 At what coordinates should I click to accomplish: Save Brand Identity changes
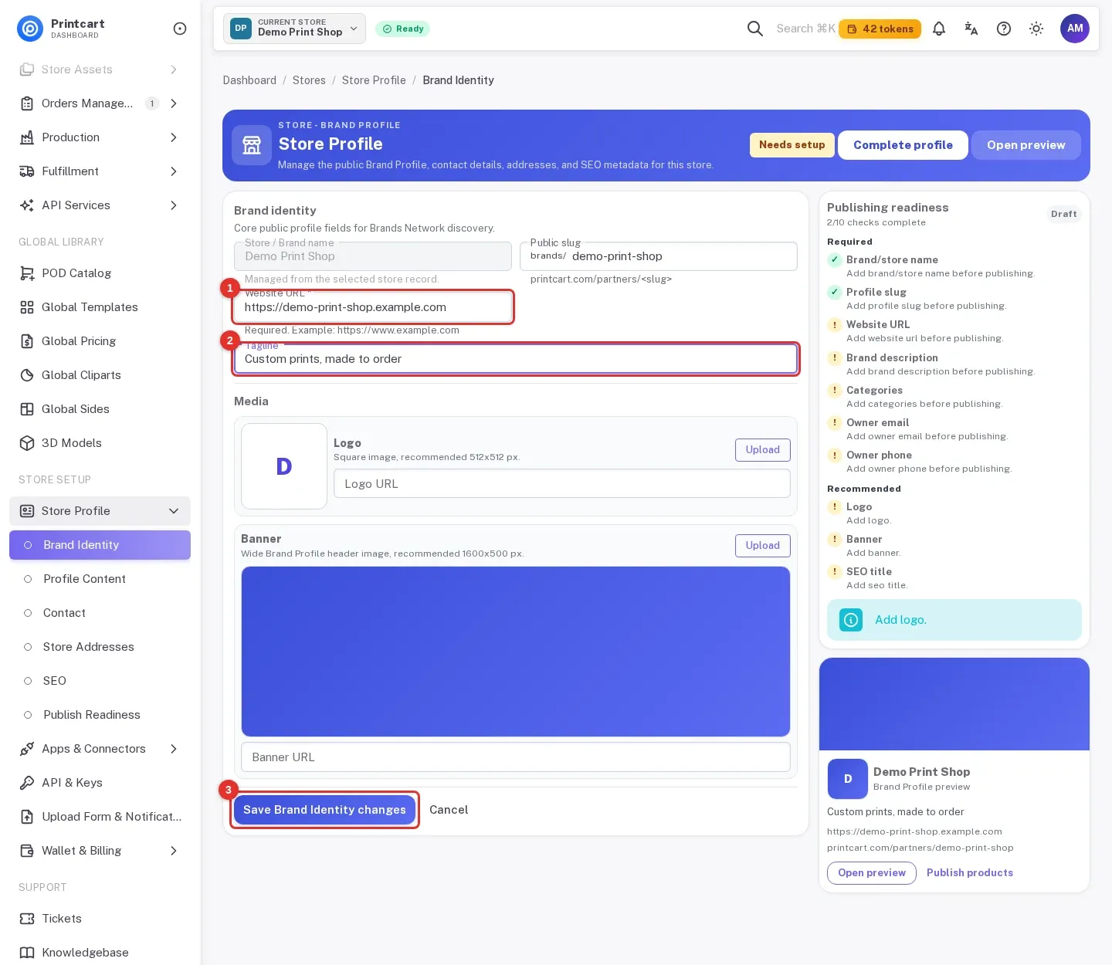324,810
